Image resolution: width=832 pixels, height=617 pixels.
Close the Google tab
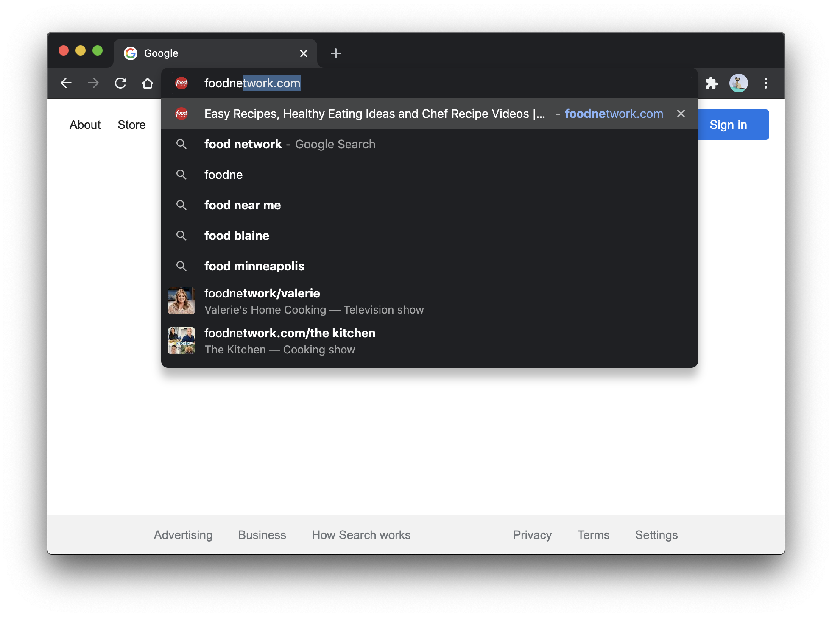304,53
